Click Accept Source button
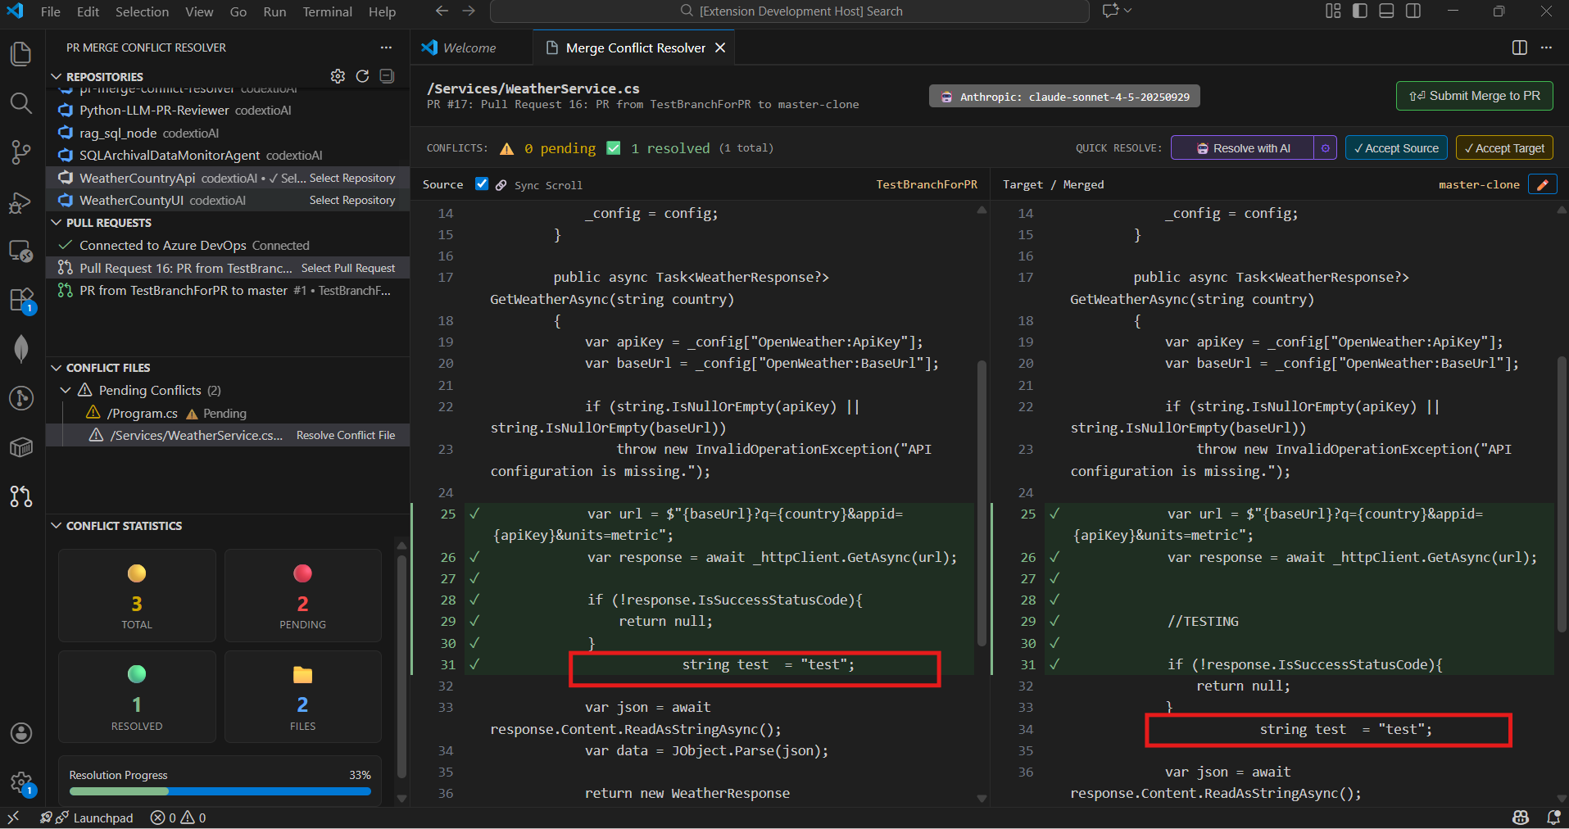Viewport: 1569px width, 829px height. pos(1396,148)
